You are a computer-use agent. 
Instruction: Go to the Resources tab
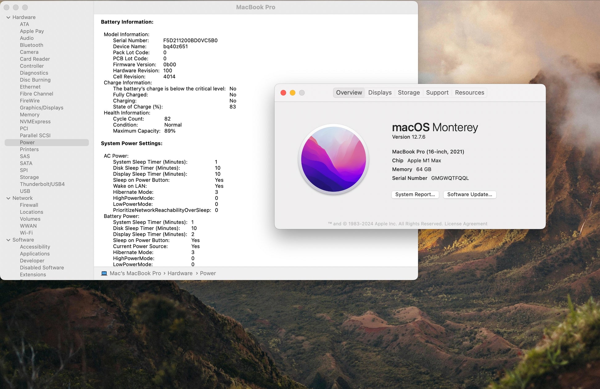[469, 93]
